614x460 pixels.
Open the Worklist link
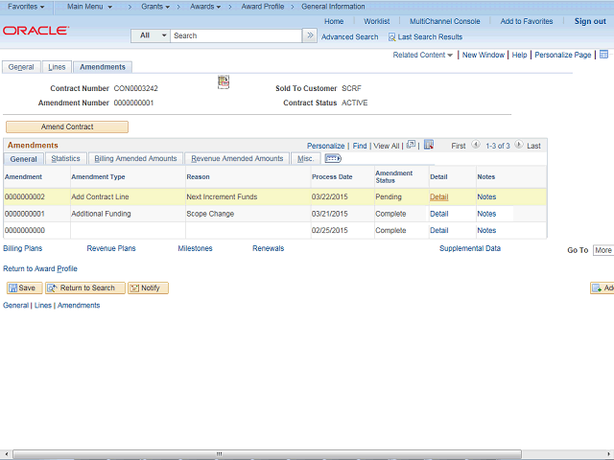pos(376,21)
